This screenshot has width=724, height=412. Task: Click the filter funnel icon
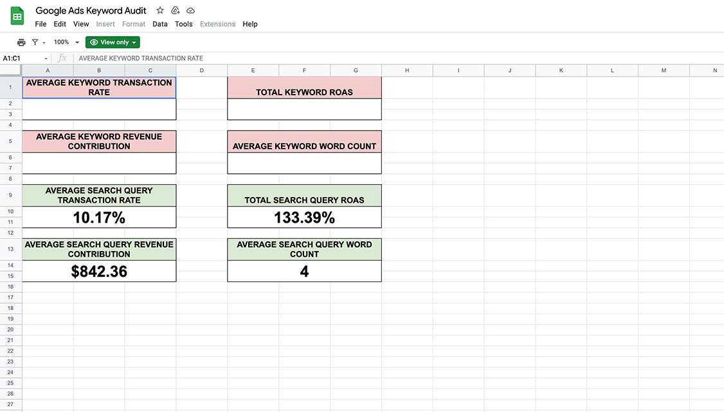tap(35, 42)
